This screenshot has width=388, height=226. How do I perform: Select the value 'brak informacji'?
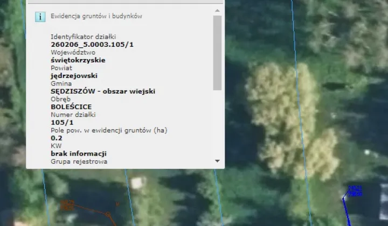[x=79, y=153]
